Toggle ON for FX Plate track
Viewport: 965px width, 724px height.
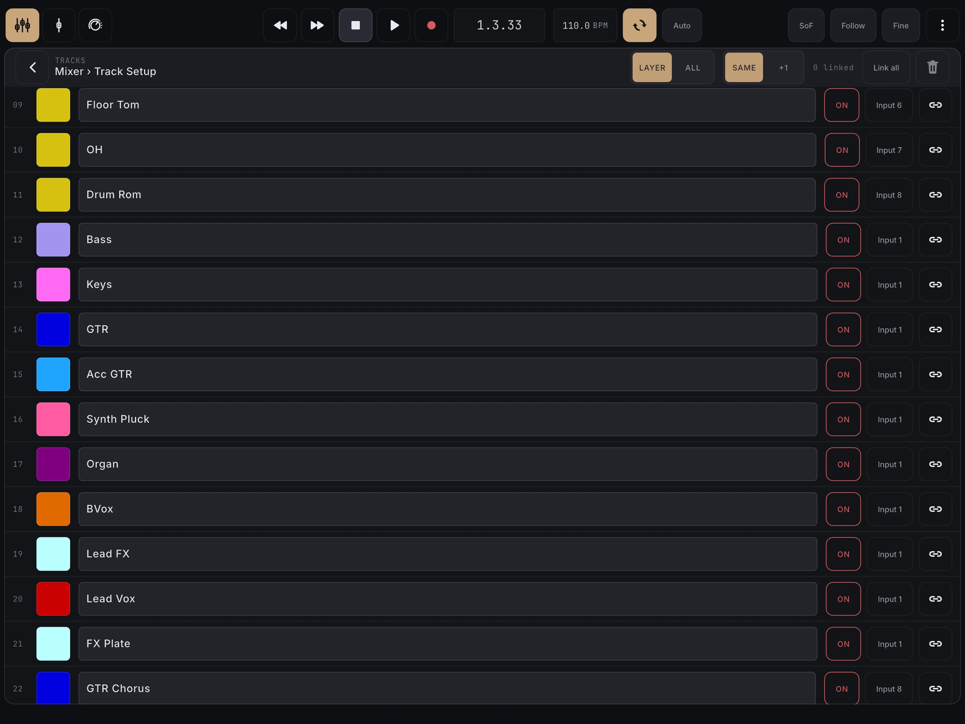click(x=843, y=644)
